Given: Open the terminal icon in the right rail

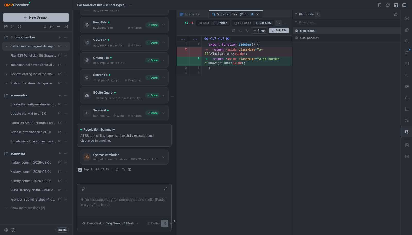Looking at the screenshot, I should coord(407,75).
